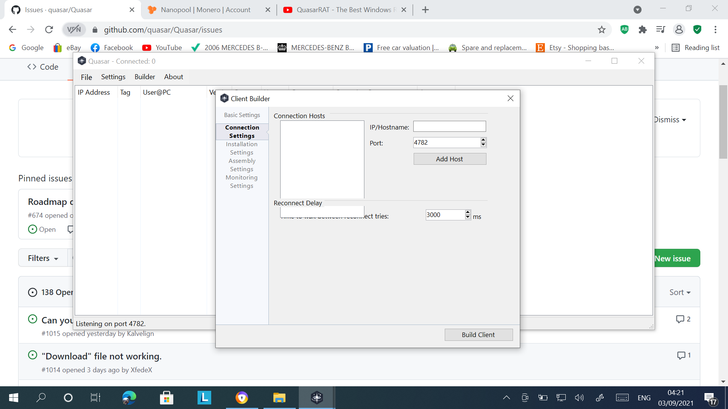This screenshot has width=728, height=409.
Task: Open Monitoring Settings tab
Action: [x=242, y=181]
